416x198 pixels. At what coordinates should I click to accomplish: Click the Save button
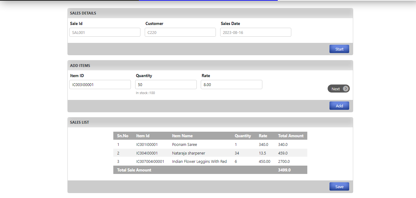point(339,186)
